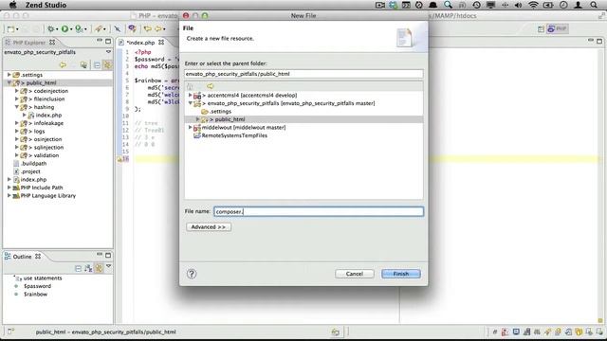Click Finish in the New File dialog
Image resolution: width=607 pixels, height=341 pixels.
pyautogui.click(x=400, y=274)
